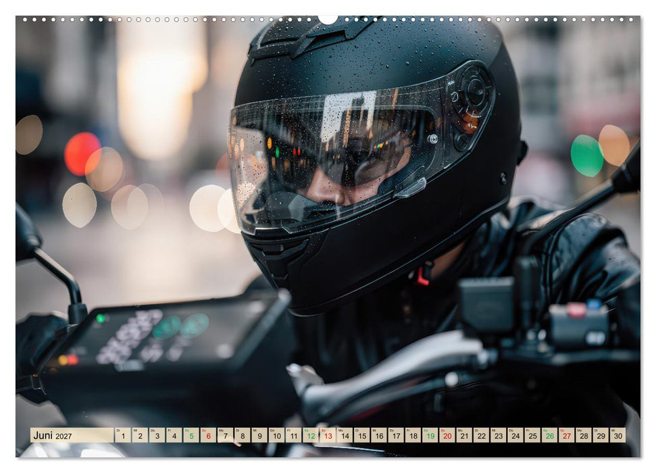Click day 7 in the calendar strip
This screenshot has height=473, width=656.
click(x=226, y=435)
